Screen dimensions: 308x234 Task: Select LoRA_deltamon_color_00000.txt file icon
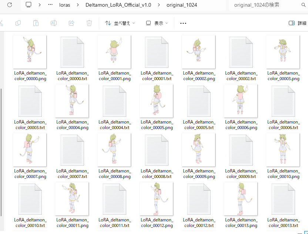(72, 52)
